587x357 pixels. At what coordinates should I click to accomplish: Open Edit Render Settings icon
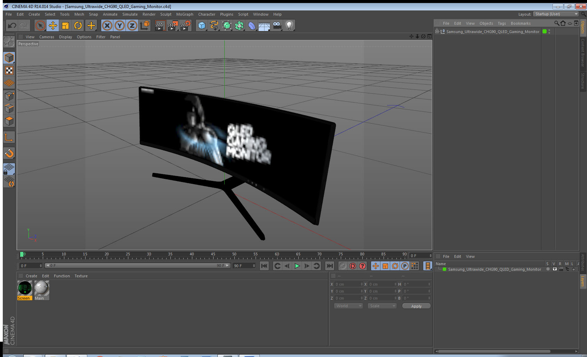(x=186, y=25)
